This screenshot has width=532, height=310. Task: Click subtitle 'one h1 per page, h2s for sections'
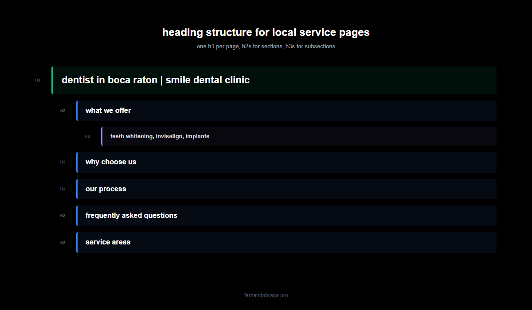pyautogui.click(x=266, y=46)
